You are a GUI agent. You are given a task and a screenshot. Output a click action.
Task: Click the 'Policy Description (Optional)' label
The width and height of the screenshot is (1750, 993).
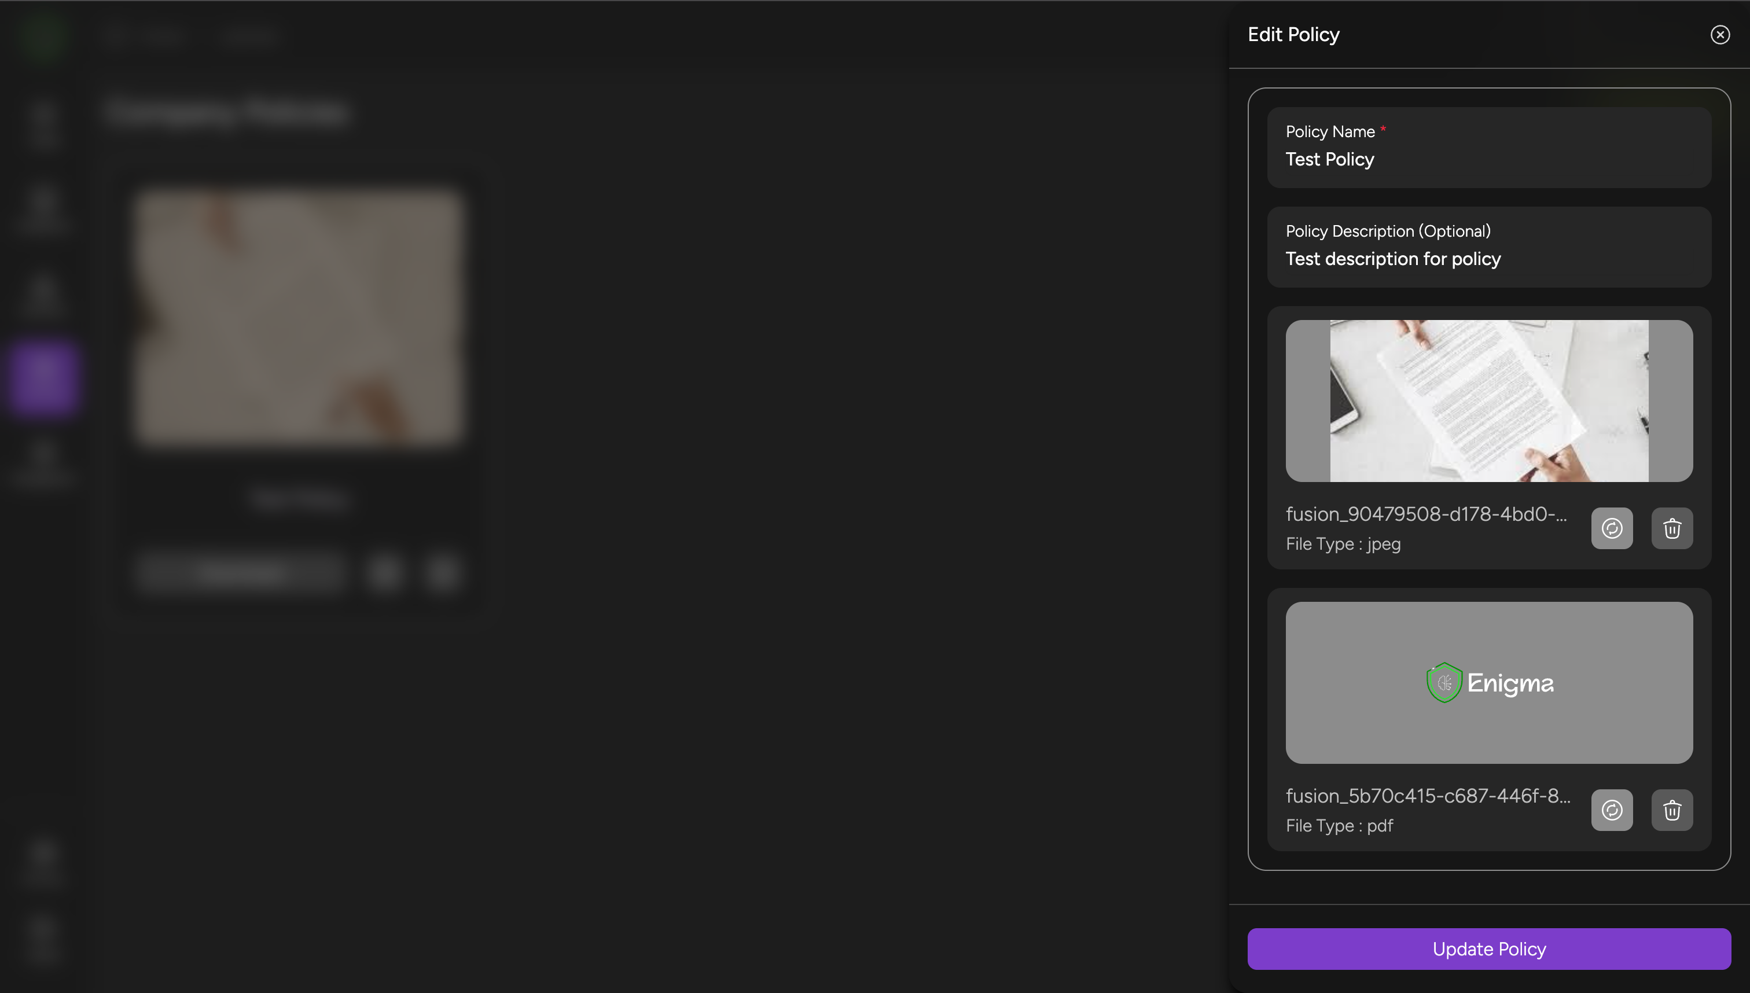1387,231
